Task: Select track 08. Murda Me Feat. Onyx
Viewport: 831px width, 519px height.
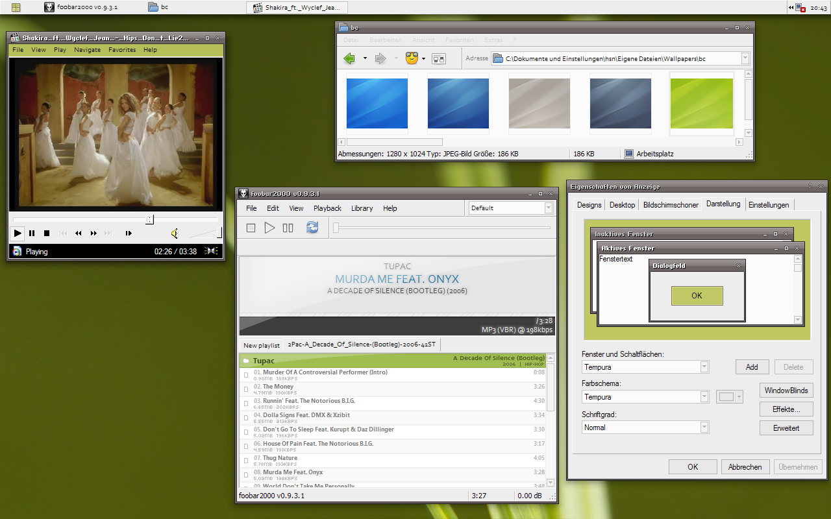Action: 393,475
